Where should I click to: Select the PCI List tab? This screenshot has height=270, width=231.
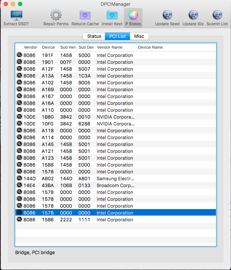coord(117,36)
